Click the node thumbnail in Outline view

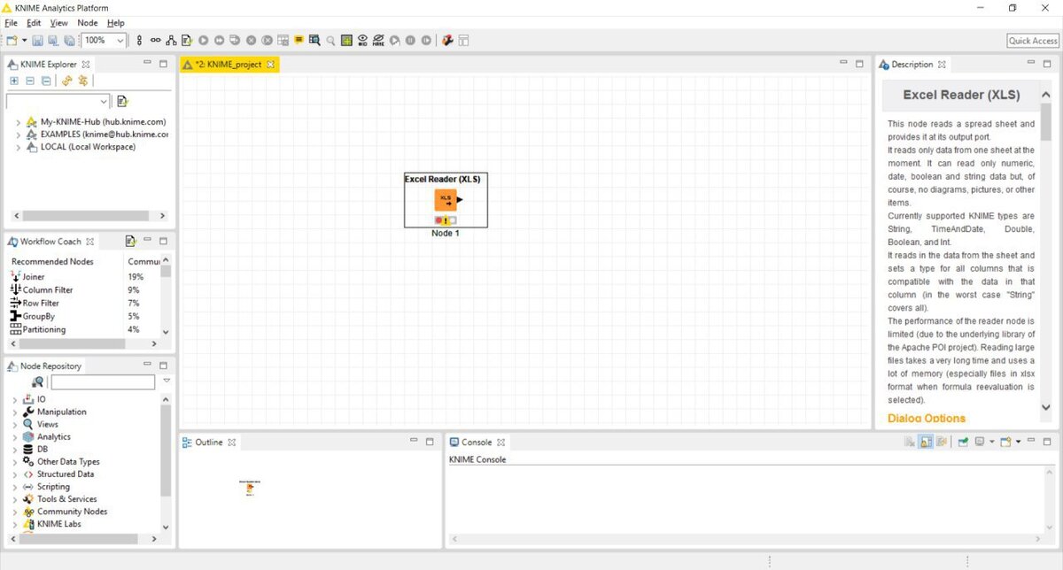250,488
